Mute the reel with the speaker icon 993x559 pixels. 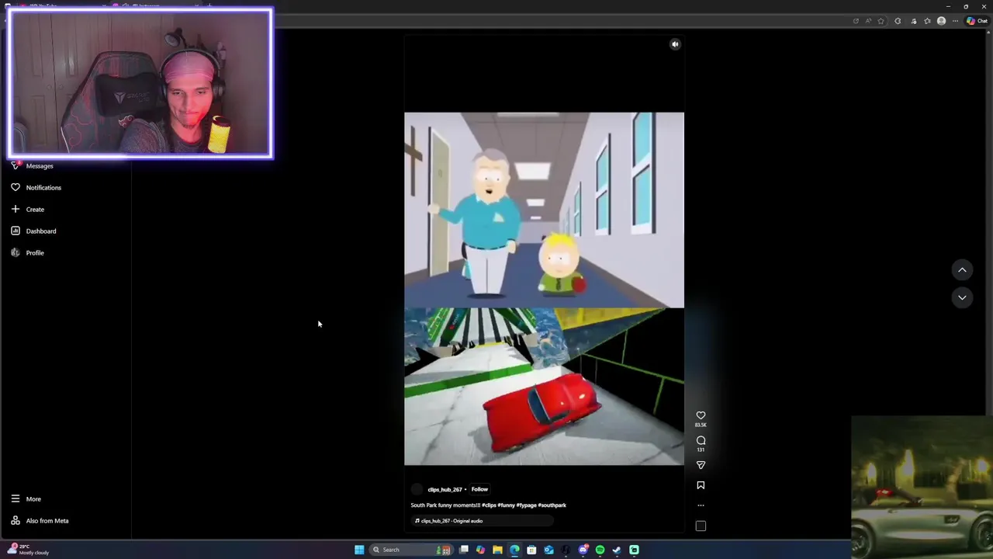675,44
